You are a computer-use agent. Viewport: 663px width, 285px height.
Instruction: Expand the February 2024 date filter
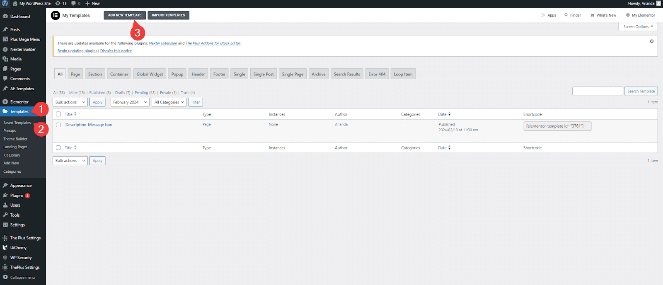coord(130,102)
